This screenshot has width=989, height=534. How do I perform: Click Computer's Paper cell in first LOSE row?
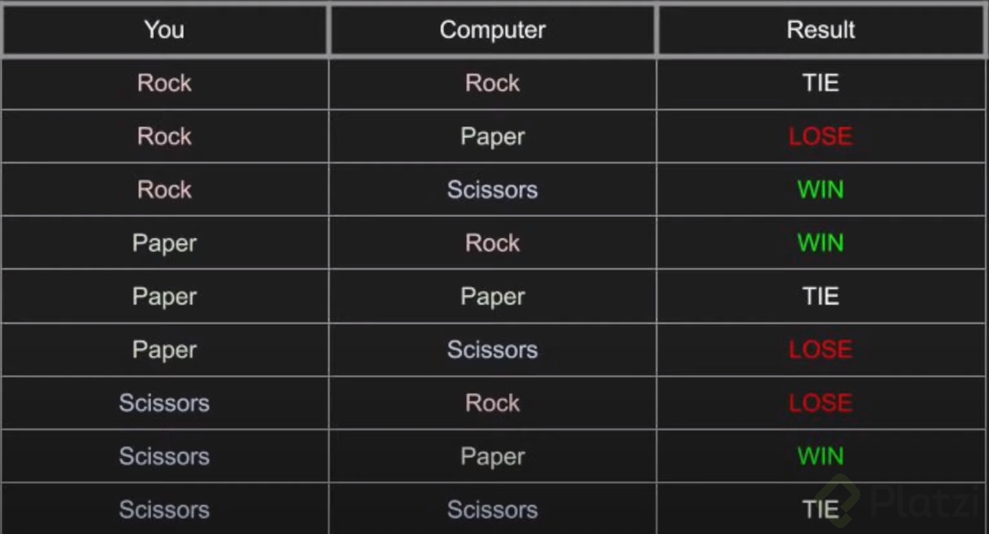492,137
